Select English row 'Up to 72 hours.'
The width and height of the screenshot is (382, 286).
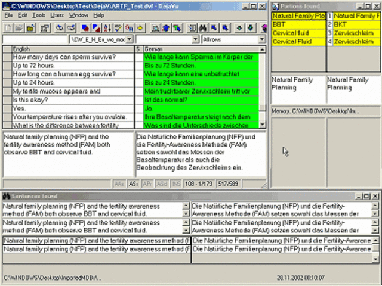tap(73, 66)
